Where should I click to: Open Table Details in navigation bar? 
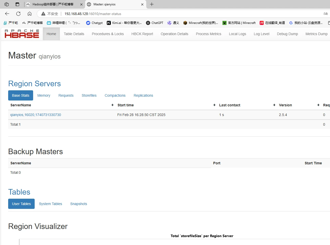pyautogui.click(x=74, y=34)
